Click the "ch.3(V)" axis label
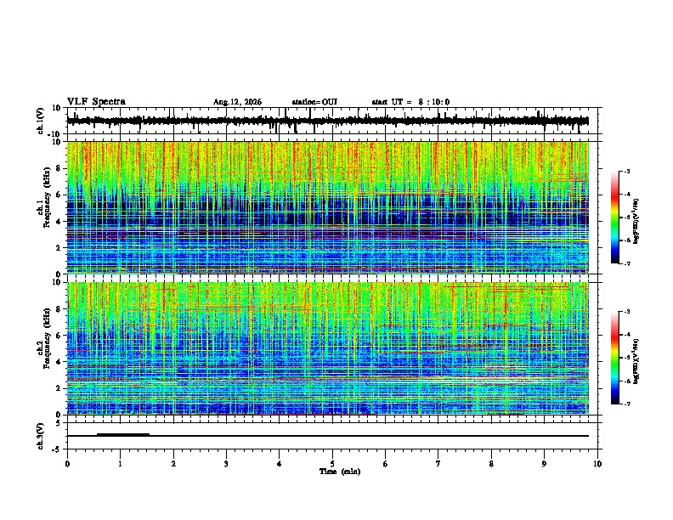673x520 pixels. (x=41, y=436)
